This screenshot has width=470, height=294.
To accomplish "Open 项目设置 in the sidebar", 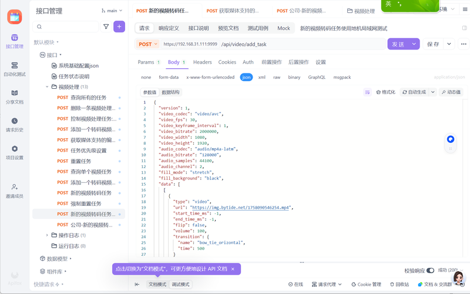I will click(14, 152).
